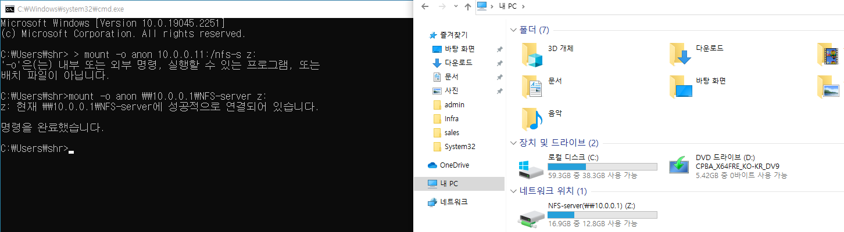Open 바탕 화면 in quick access
The image size is (844, 232).
pyautogui.click(x=459, y=49)
